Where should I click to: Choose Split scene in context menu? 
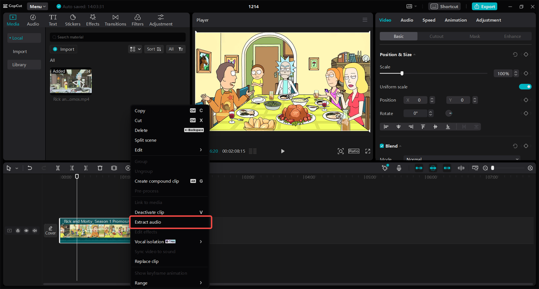tap(169, 140)
